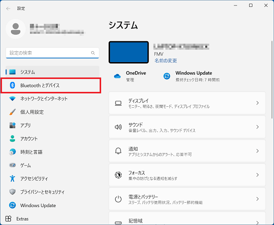Click the Extras icon
The image size is (274, 225).
(x=8, y=219)
